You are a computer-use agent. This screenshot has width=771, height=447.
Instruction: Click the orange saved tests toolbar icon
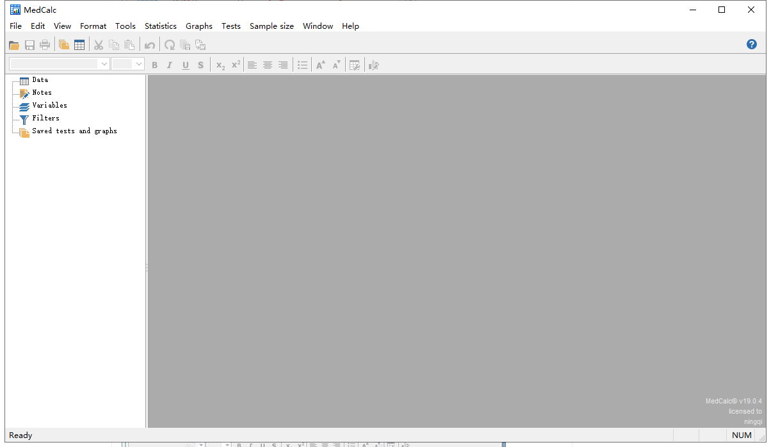[x=64, y=45]
